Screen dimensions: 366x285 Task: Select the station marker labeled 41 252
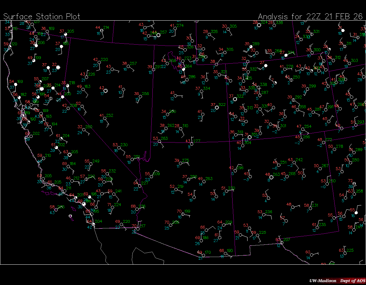(x=105, y=119)
